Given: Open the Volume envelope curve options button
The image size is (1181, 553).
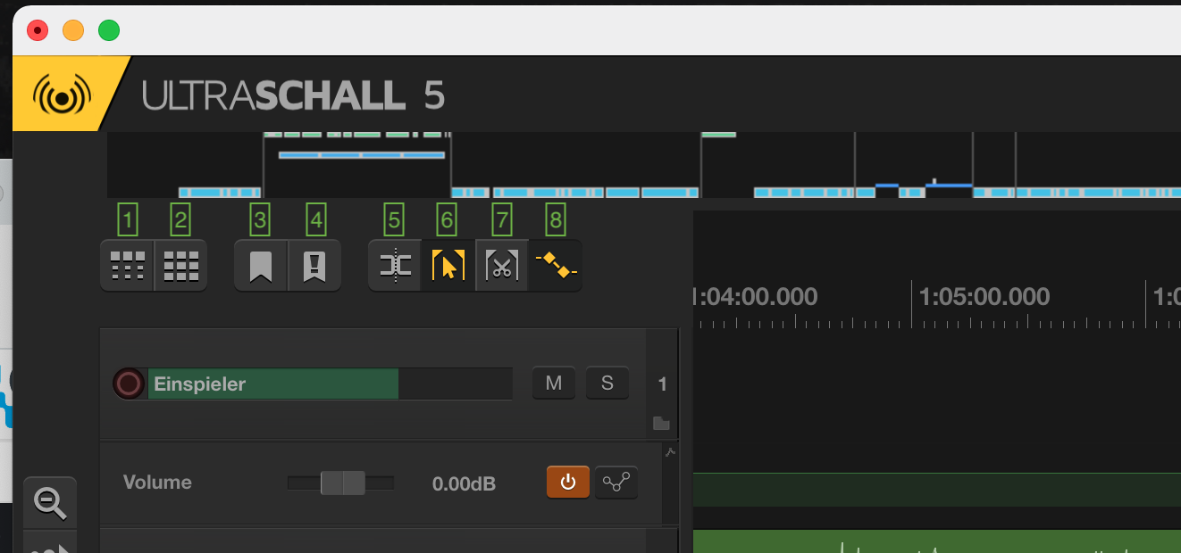Looking at the screenshot, I should 616,483.
